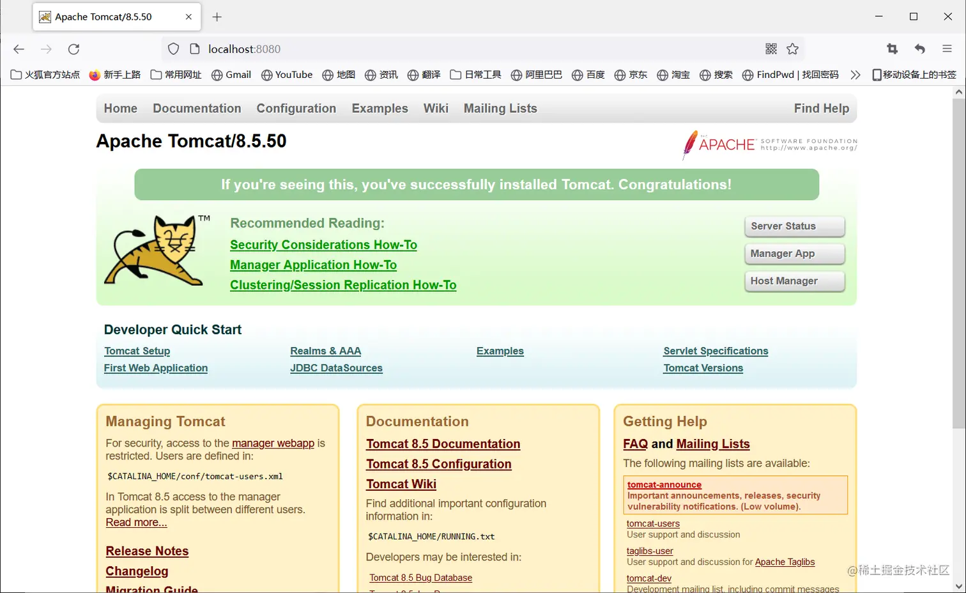Open the First Web Application link

(x=156, y=368)
